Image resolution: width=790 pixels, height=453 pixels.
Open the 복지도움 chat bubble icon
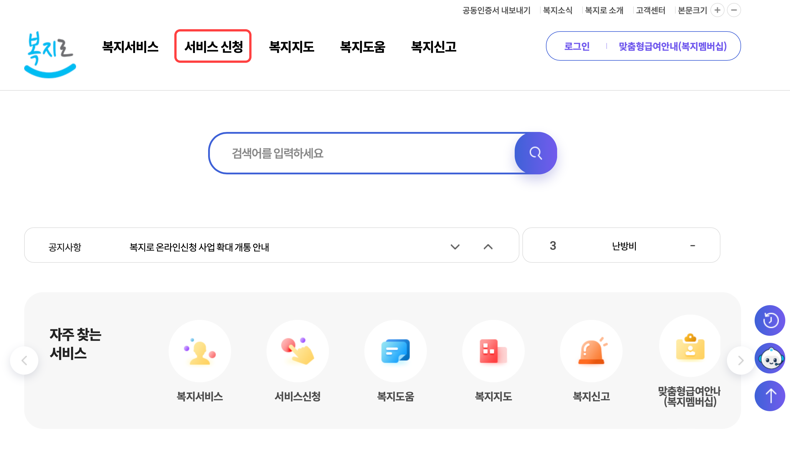395,351
